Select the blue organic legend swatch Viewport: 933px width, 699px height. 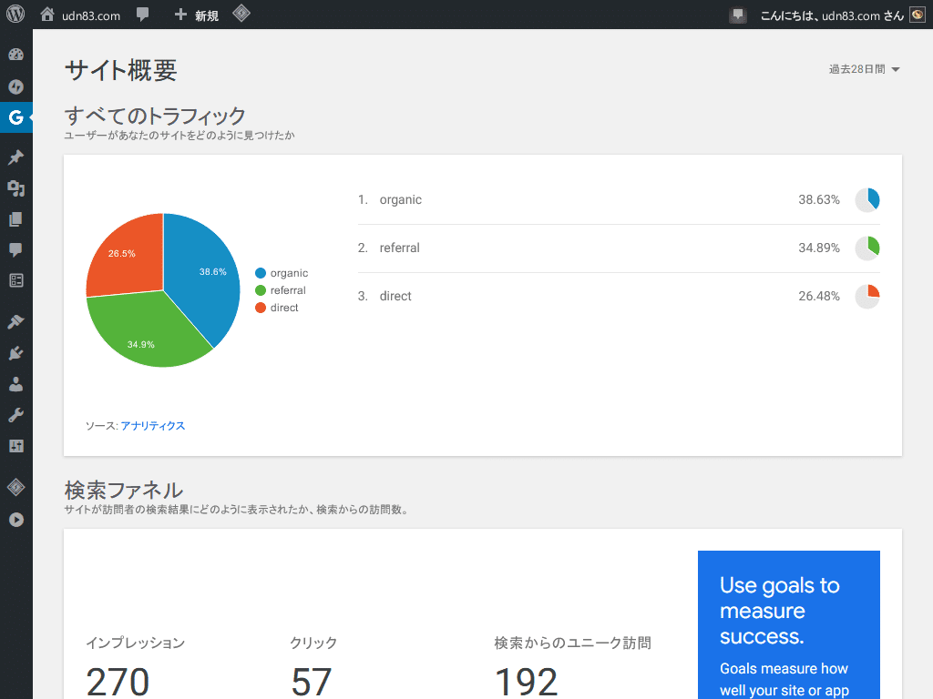click(x=261, y=273)
